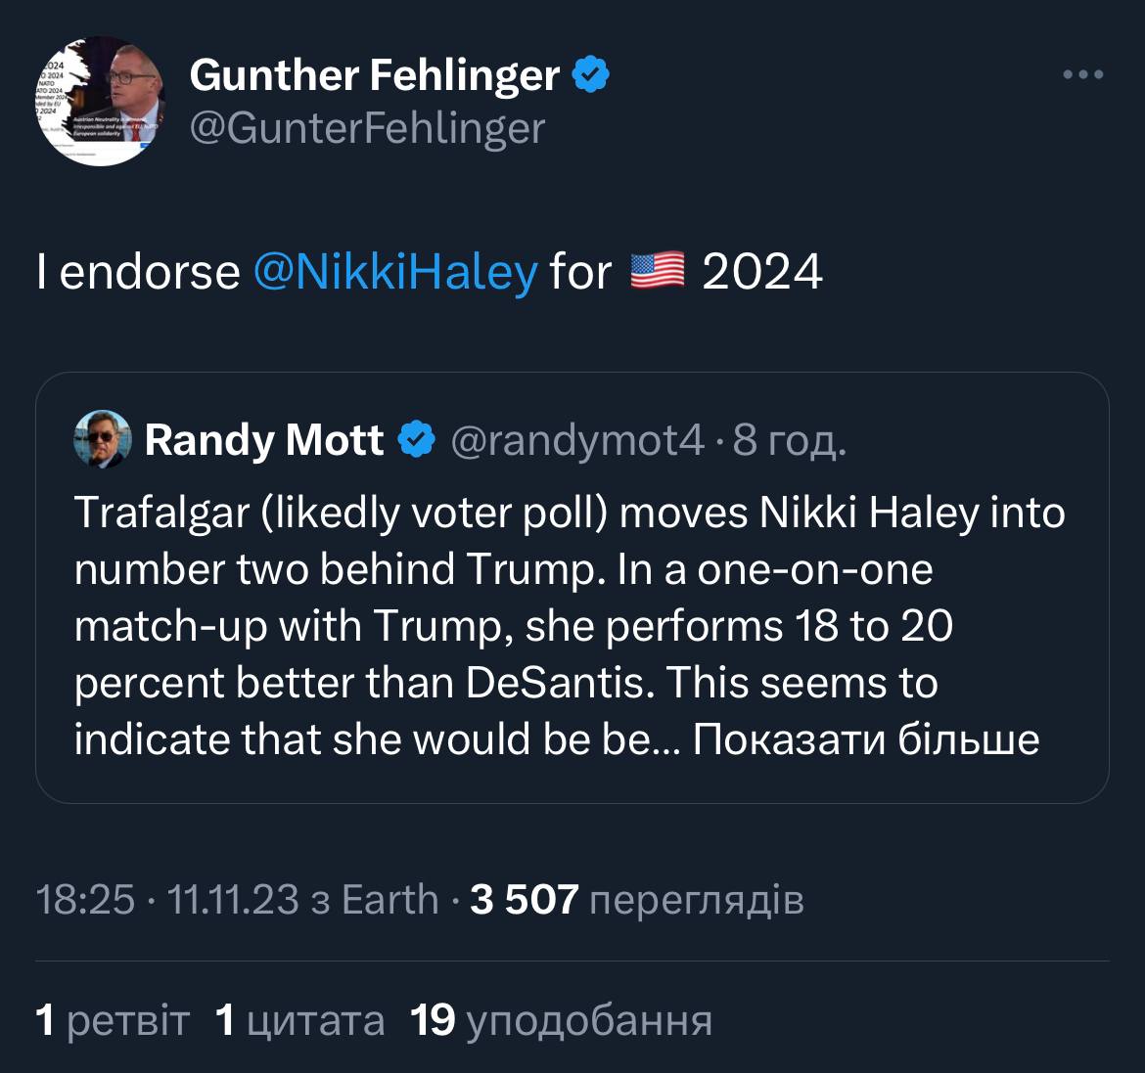Viewport: 1145px width, 1073px height.
Task: Open the @GunterFehlinger handle
Action: (x=366, y=127)
